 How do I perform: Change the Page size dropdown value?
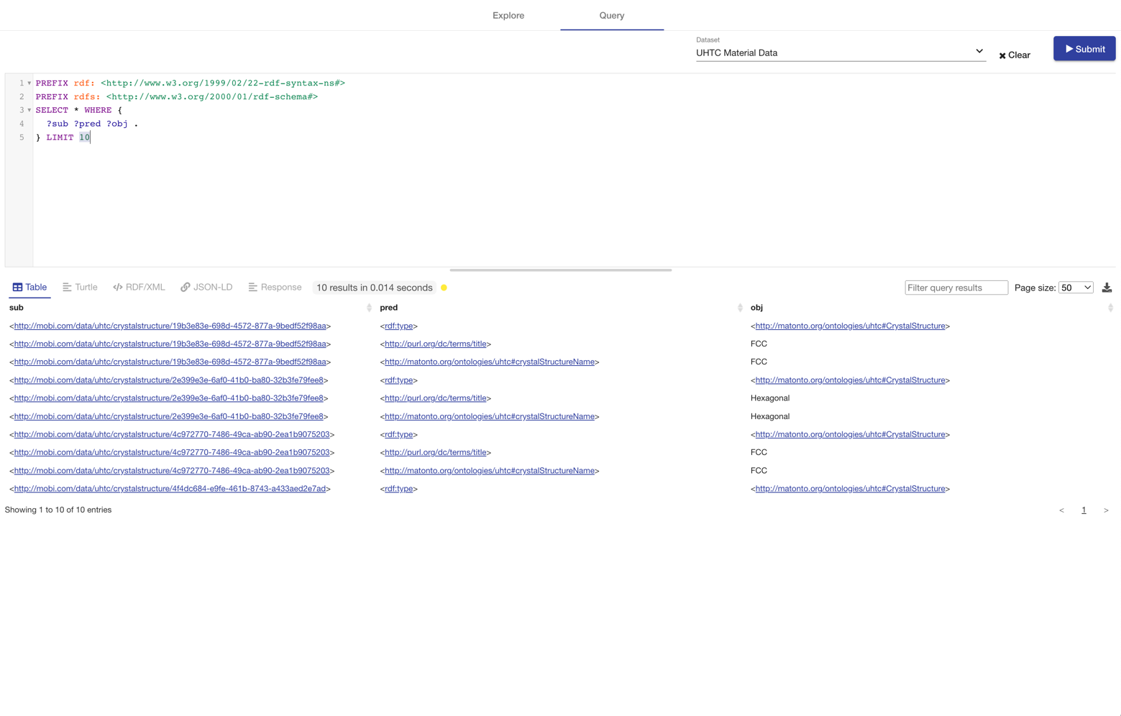click(x=1076, y=287)
